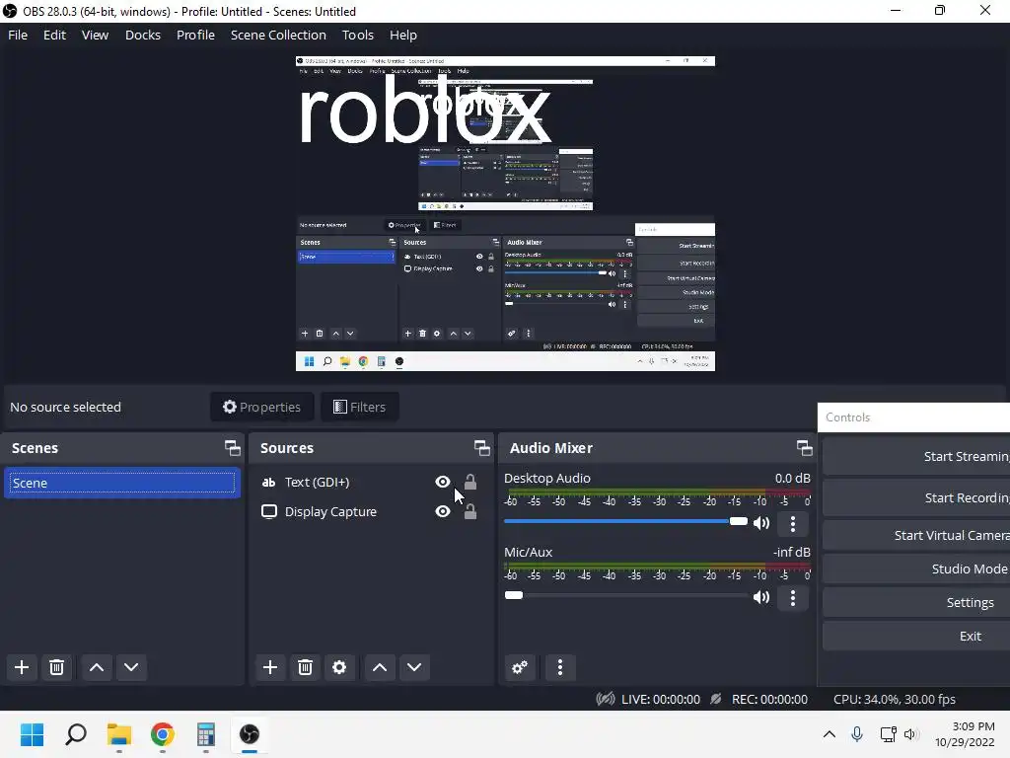Open source Filters button
The image size is (1010, 758).
tap(359, 407)
